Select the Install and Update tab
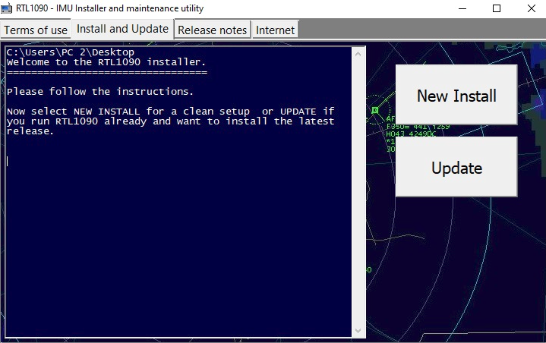The image size is (546, 343). 122,29
